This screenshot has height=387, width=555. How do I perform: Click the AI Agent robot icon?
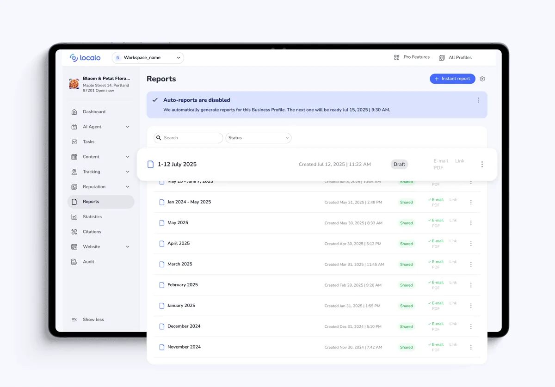pos(74,127)
